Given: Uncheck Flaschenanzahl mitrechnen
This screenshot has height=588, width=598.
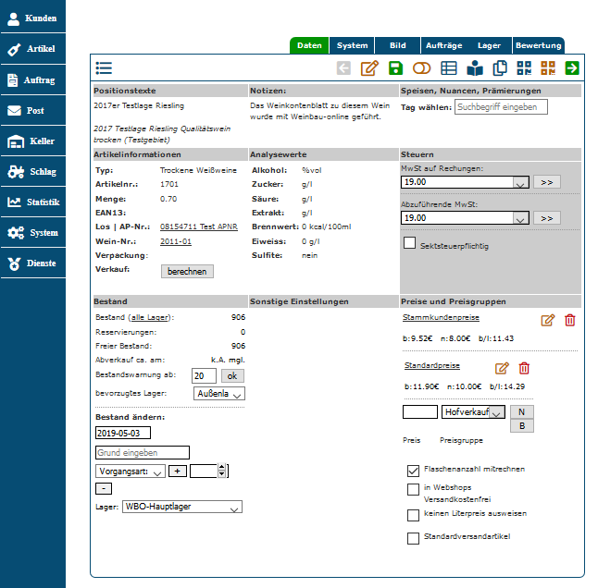Looking at the screenshot, I should [413, 469].
